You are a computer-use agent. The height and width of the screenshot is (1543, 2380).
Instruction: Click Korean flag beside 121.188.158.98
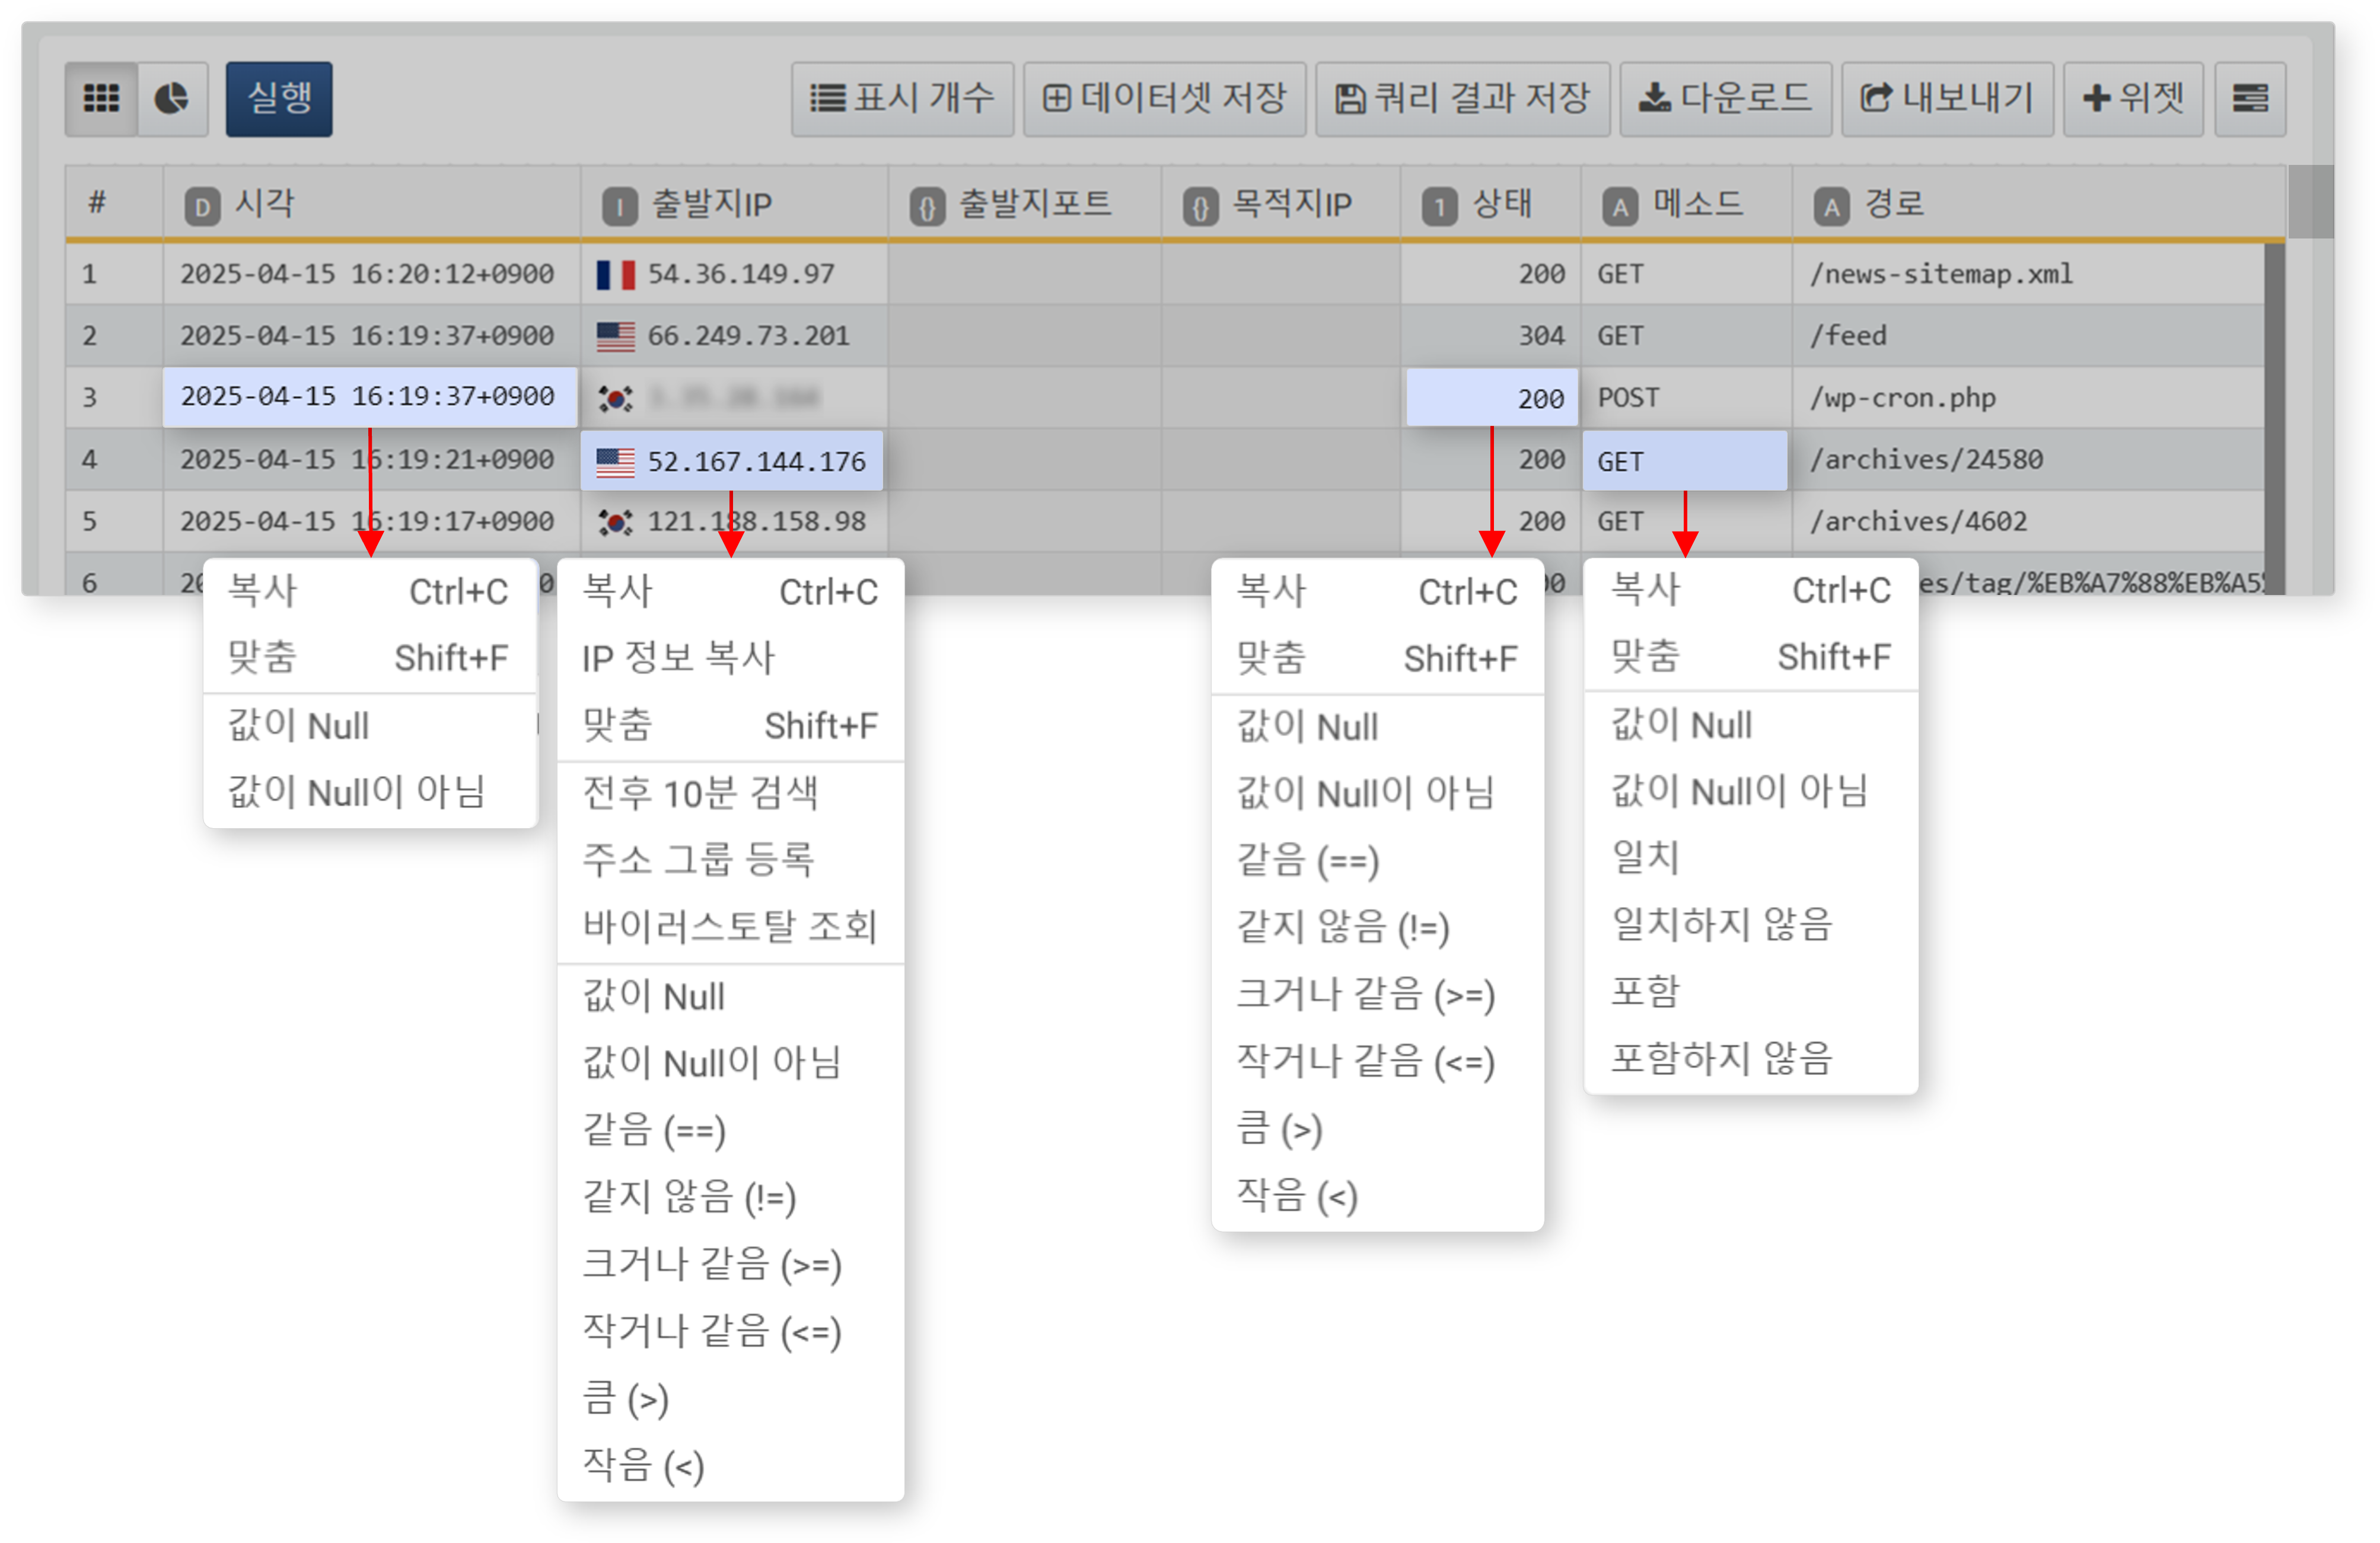click(x=615, y=522)
